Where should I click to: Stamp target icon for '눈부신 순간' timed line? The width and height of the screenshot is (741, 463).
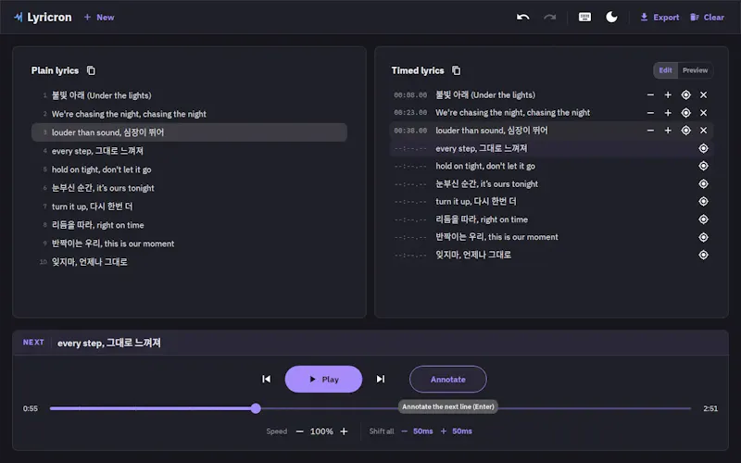coord(703,183)
